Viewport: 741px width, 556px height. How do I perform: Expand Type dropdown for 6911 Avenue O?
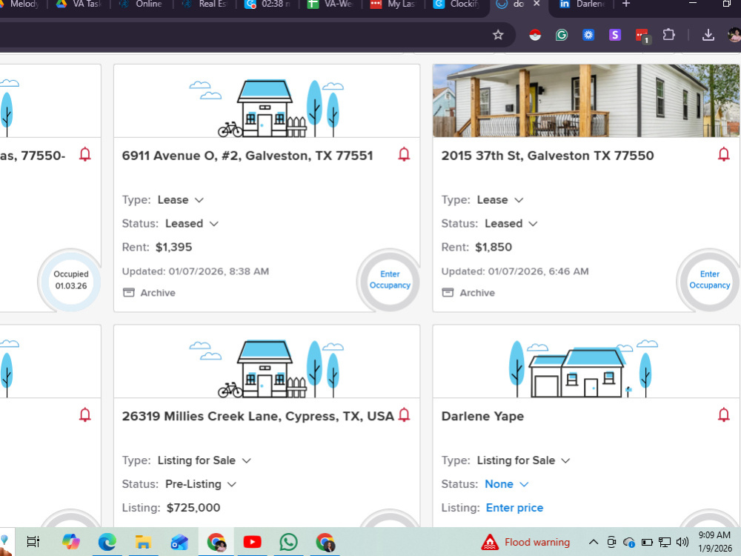(x=199, y=200)
